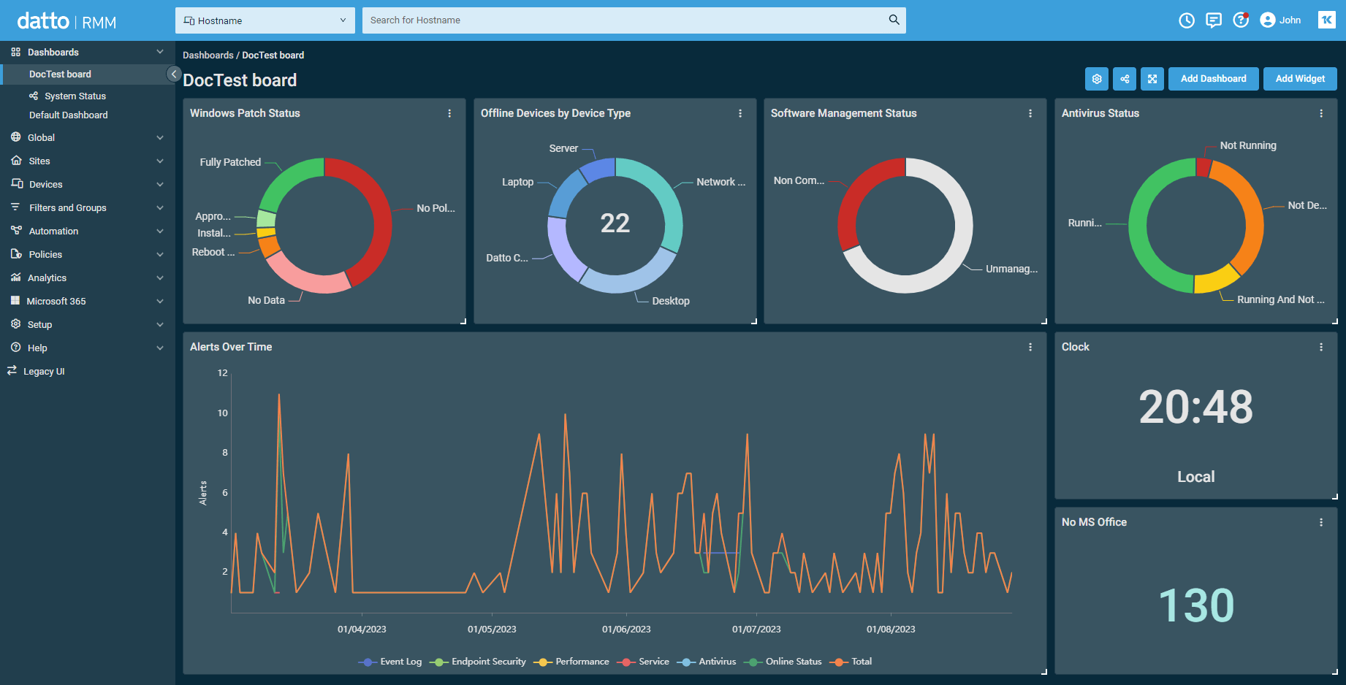The height and width of the screenshot is (685, 1346).
Task: Open the Dashboards breadcrumb link
Action: [208, 55]
